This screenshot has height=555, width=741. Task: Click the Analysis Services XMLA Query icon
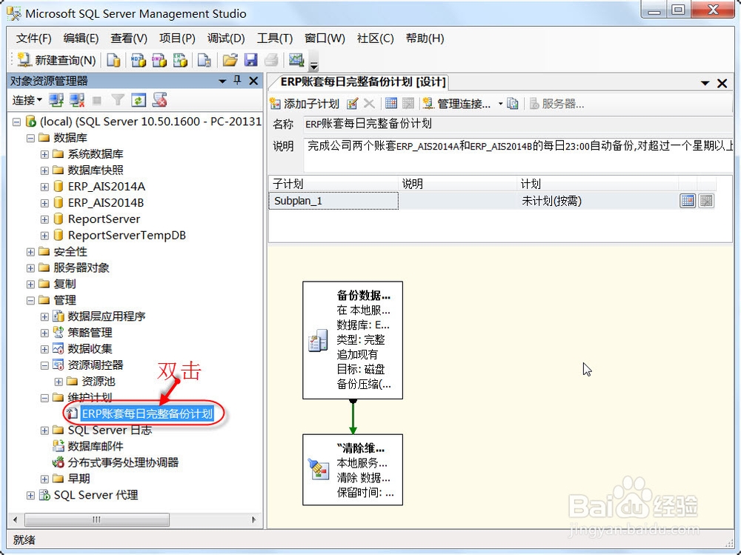(181, 60)
